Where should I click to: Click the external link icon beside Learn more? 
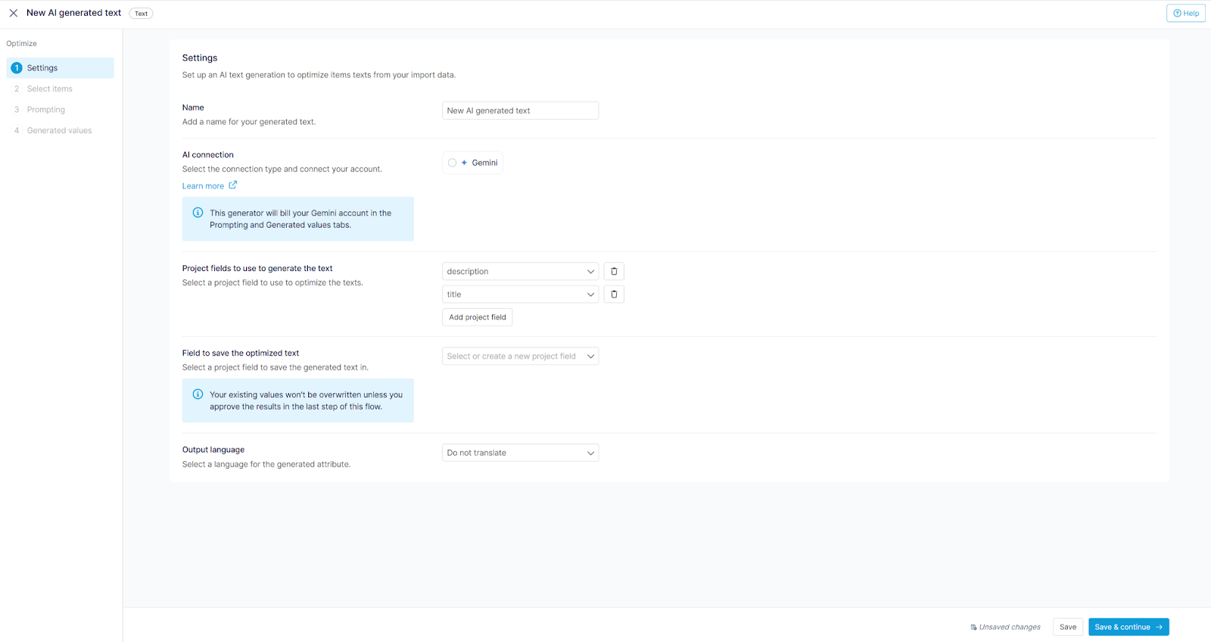coord(233,185)
